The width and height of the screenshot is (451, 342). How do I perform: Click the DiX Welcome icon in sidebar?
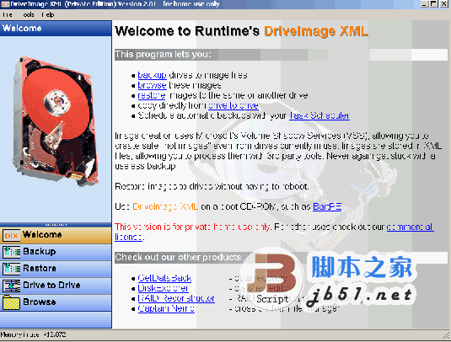pos(12,235)
